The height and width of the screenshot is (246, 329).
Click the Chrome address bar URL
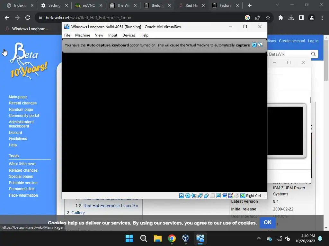tap(88, 18)
